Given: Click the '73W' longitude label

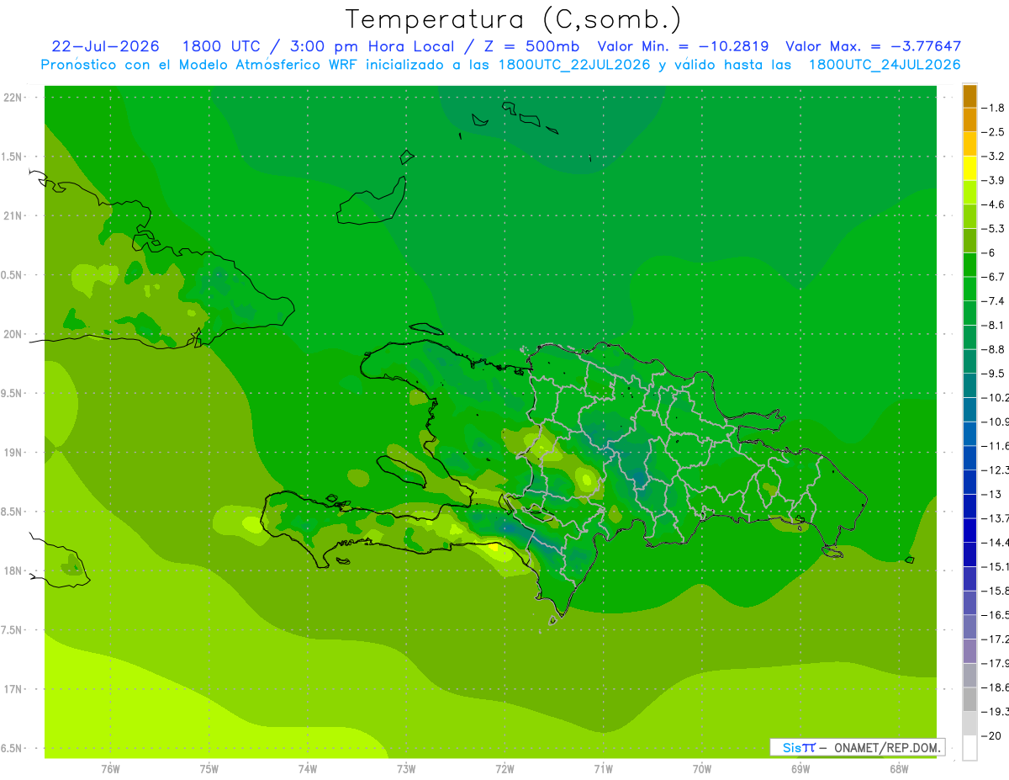Looking at the screenshot, I should (x=406, y=768).
